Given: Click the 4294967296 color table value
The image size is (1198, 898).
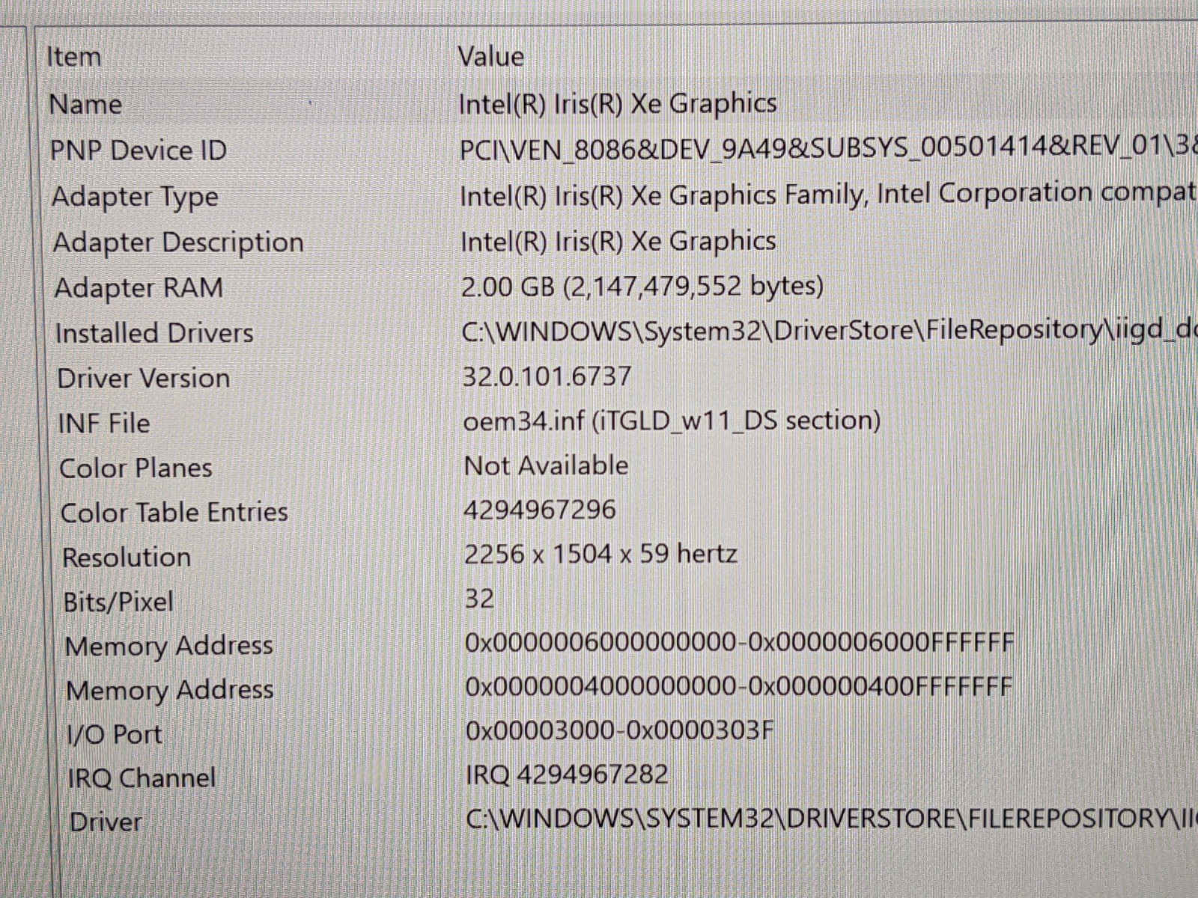Looking at the screenshot, I should (540, 510).
